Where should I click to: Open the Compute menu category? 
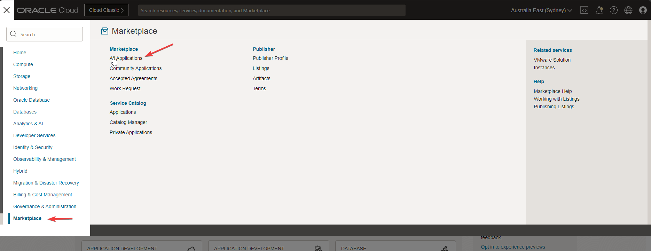pos(23,64)
